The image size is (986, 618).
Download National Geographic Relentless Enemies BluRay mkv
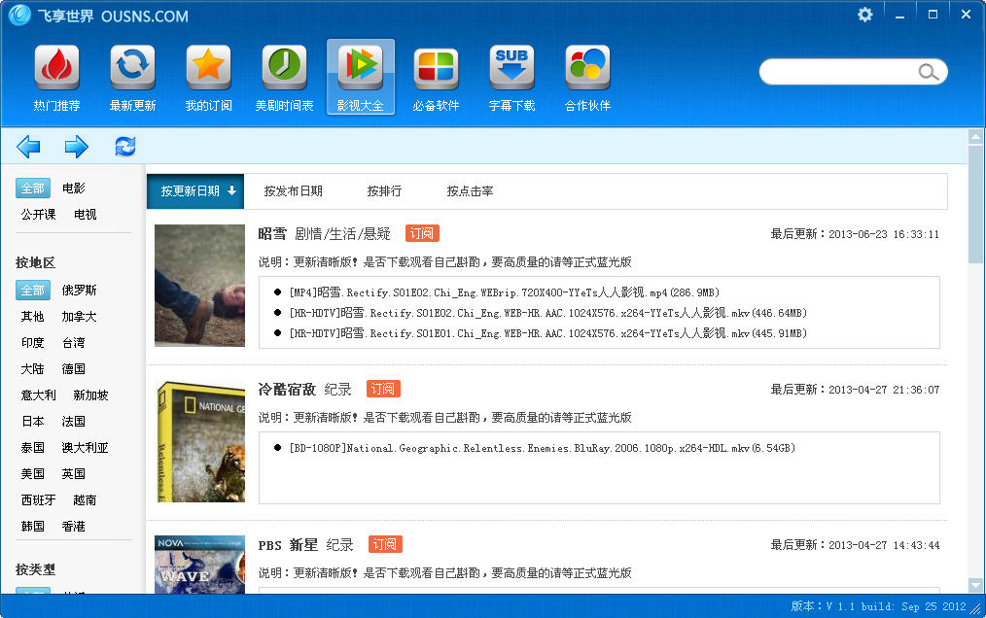point(542,448)
